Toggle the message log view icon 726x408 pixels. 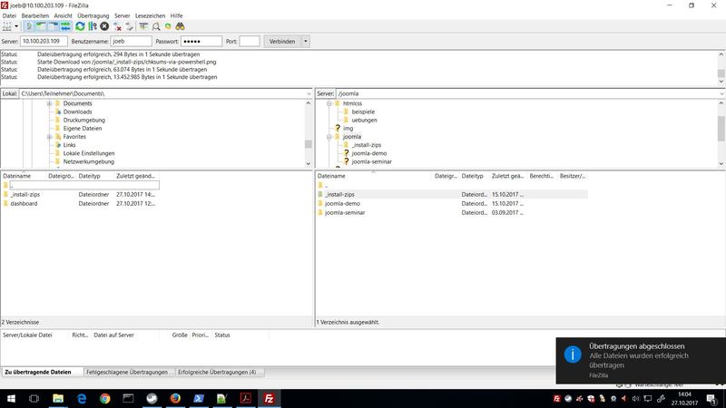coord(27,27)
